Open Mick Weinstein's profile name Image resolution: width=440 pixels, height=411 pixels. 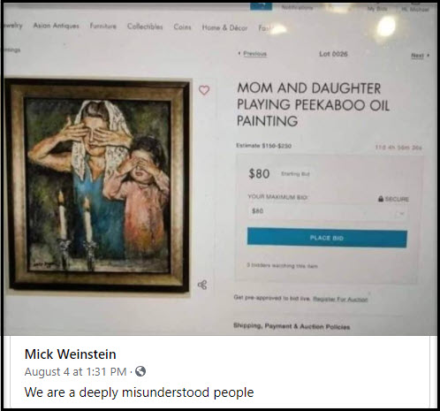[x=71, y=354]
